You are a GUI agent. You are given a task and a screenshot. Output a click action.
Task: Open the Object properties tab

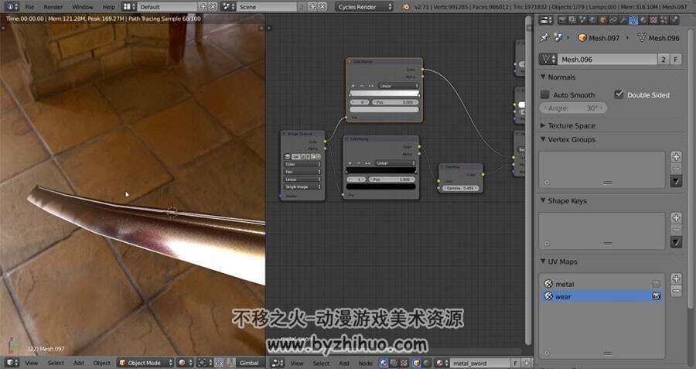tap(602, 20)
